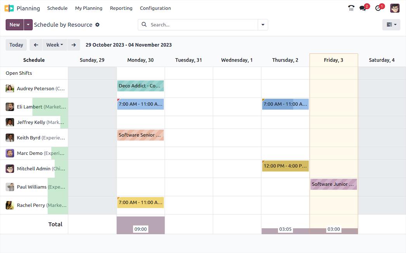Open the Reporting menu
The width and height of the screenshot is (406, 253).
tap(121, 8)
